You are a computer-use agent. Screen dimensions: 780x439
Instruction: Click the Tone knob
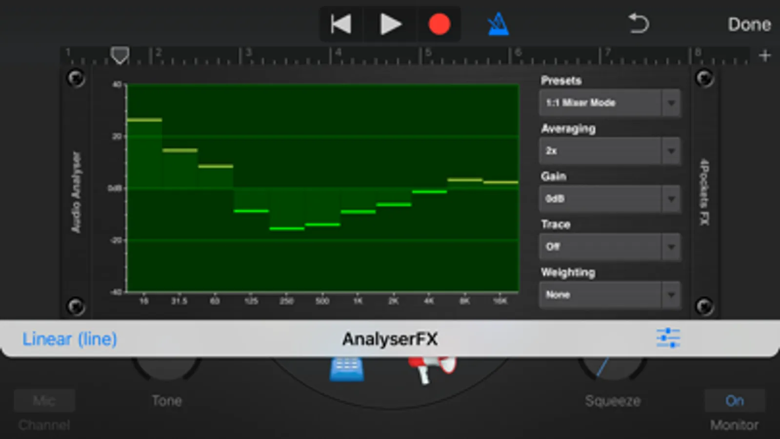click(166, 368)
